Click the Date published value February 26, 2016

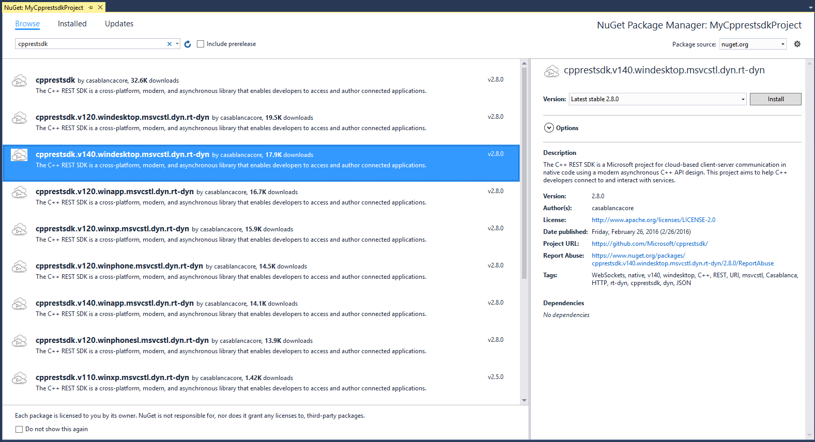click(641, 232)
